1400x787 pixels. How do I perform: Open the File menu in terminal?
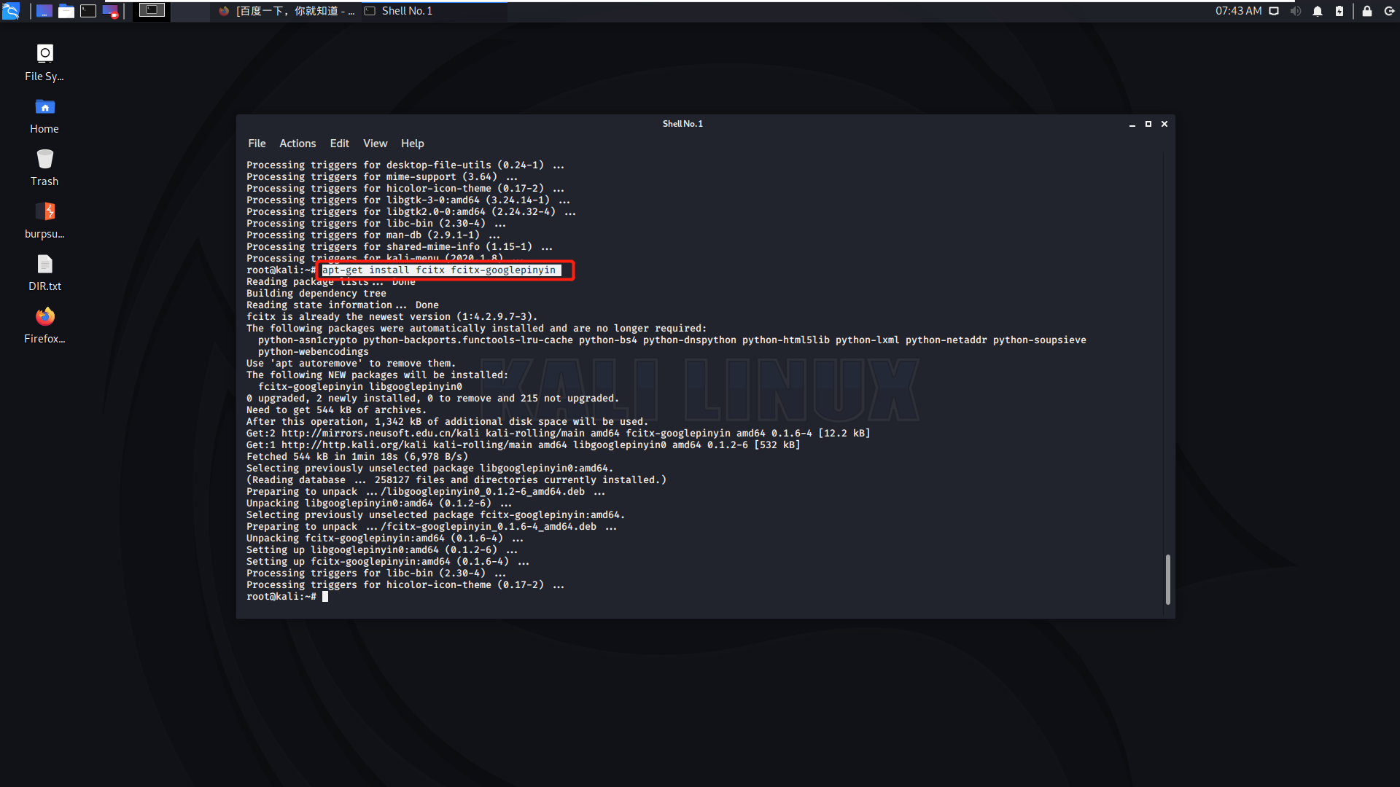pos(257,144)
